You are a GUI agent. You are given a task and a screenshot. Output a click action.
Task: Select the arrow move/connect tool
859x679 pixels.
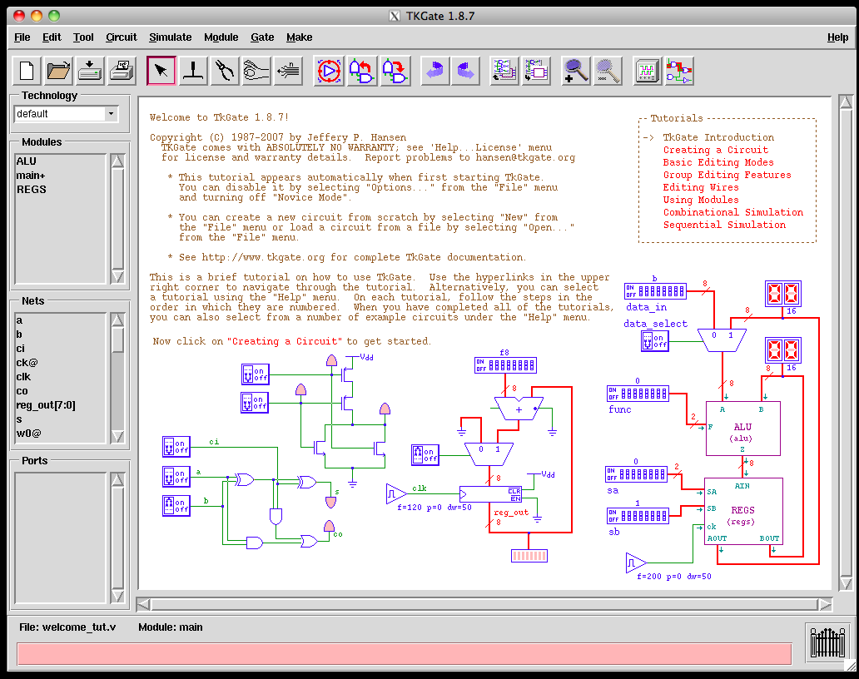161,72
